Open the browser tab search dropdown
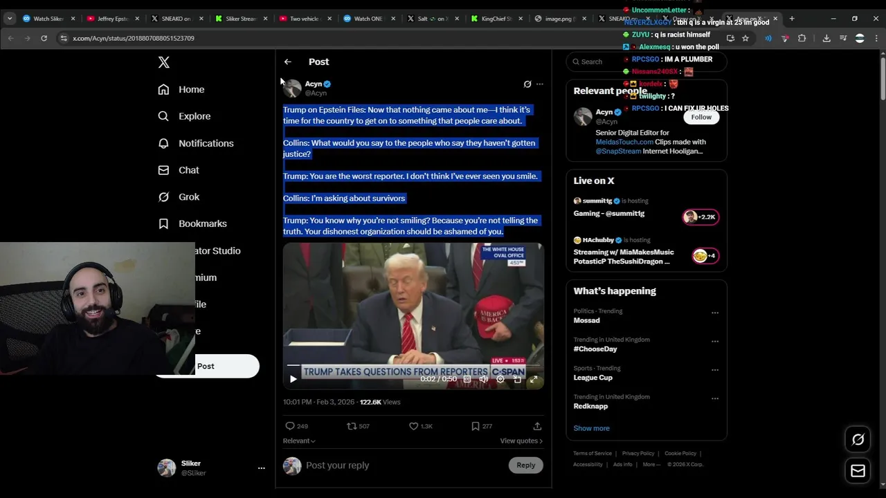886x498 pixels. tap(9, 19)
